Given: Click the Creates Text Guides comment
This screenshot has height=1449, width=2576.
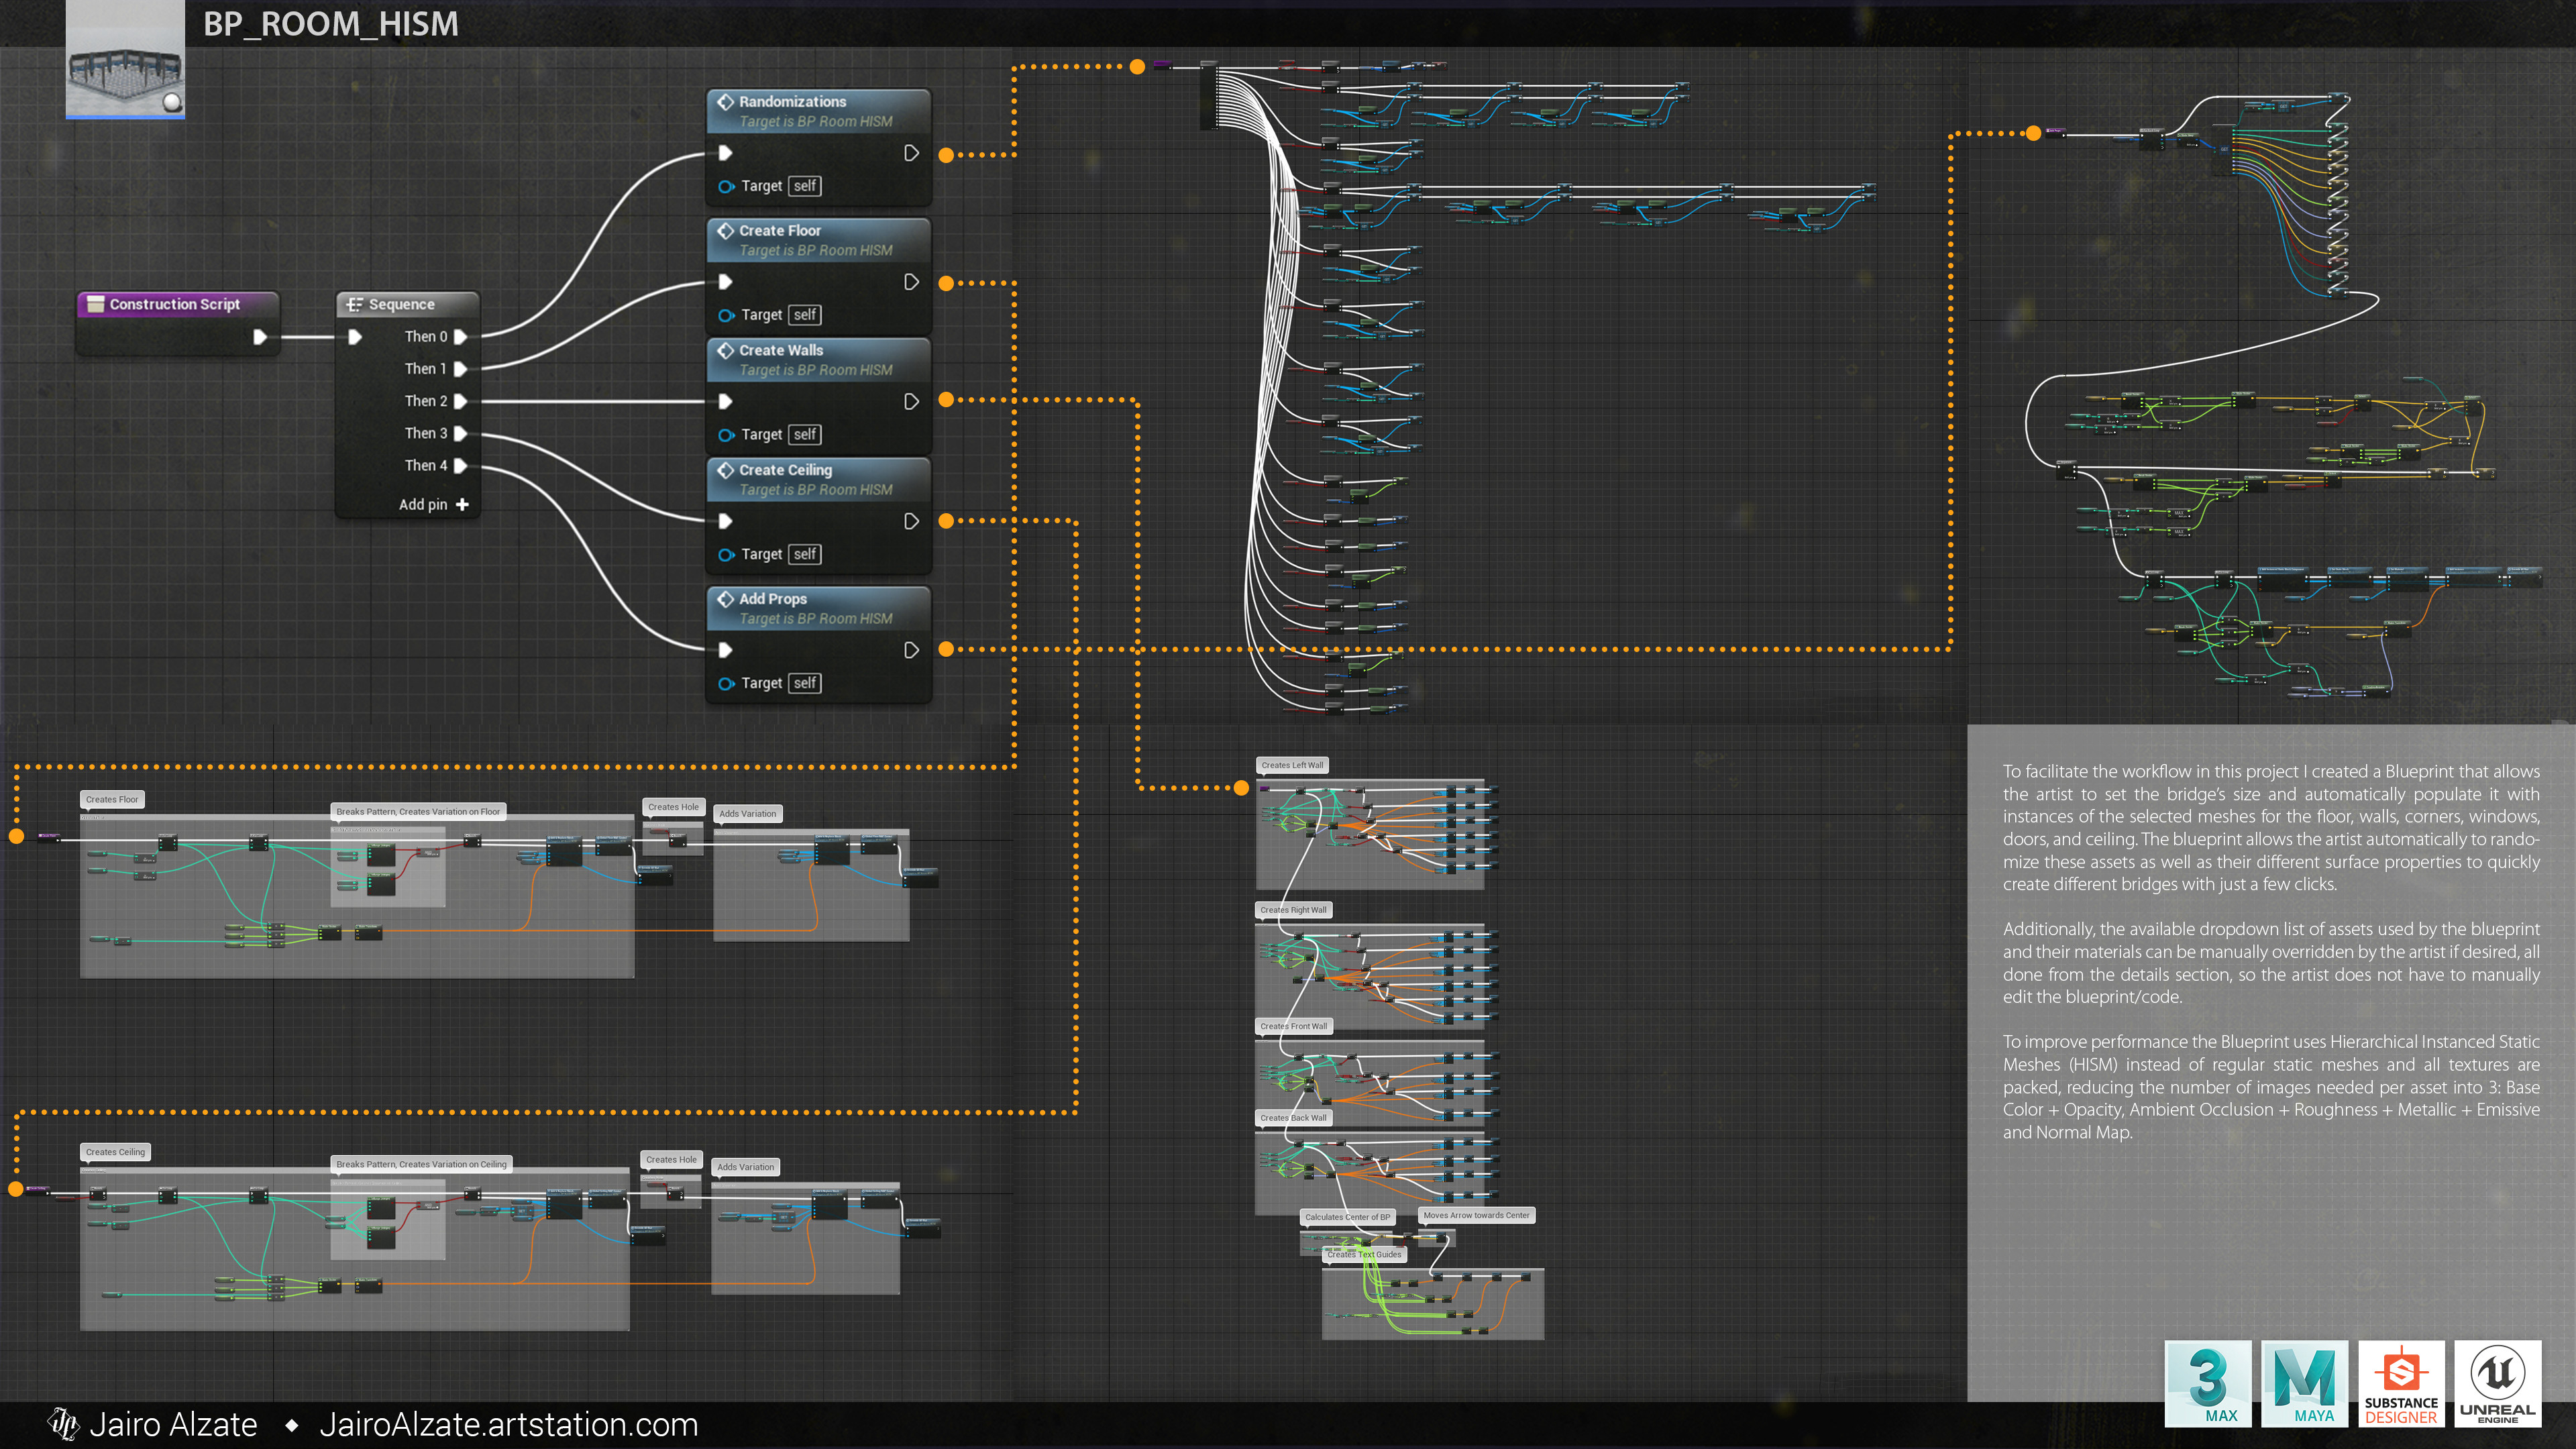Looking at the screenshot, I should pyautogui.click(x=1364, y=1254).
